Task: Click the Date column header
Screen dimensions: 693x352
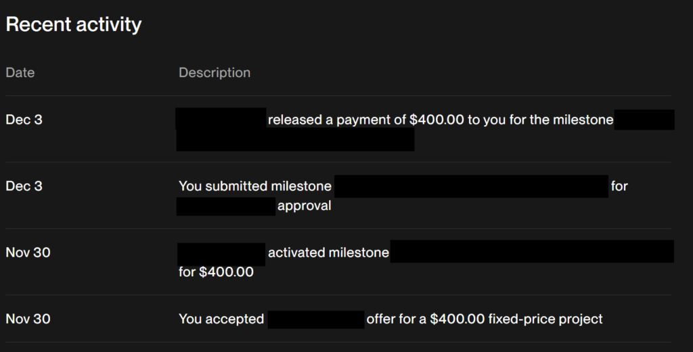Action: click(20, 72)
